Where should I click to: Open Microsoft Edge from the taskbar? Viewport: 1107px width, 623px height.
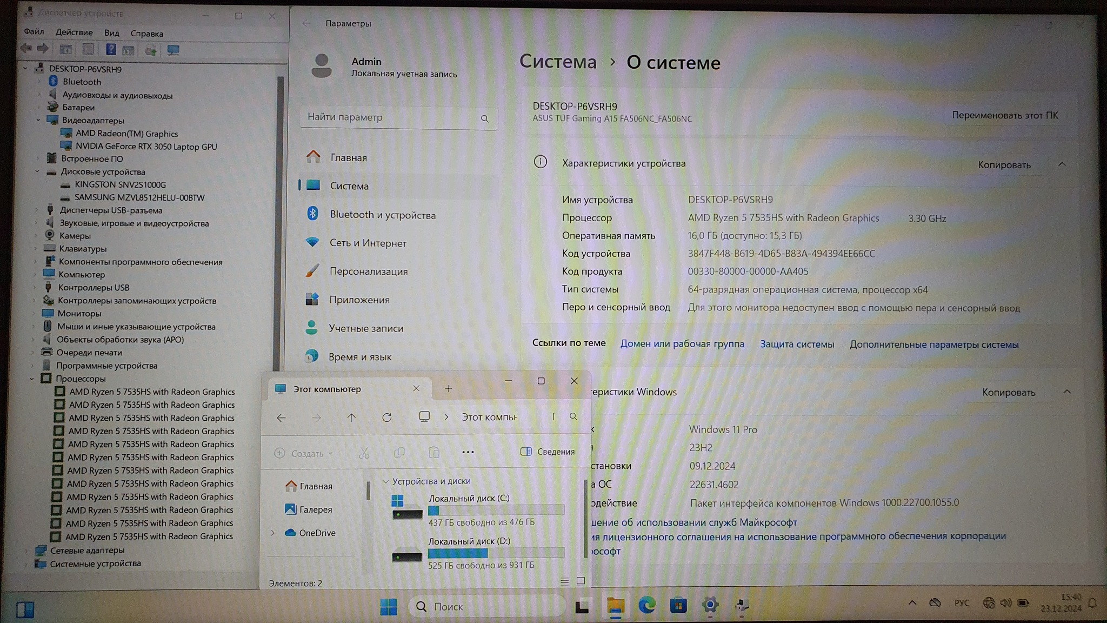(x=647, y=606)
